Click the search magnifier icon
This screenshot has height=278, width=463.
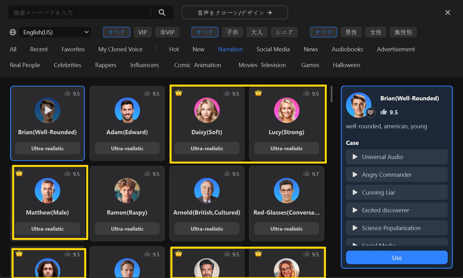162,12
